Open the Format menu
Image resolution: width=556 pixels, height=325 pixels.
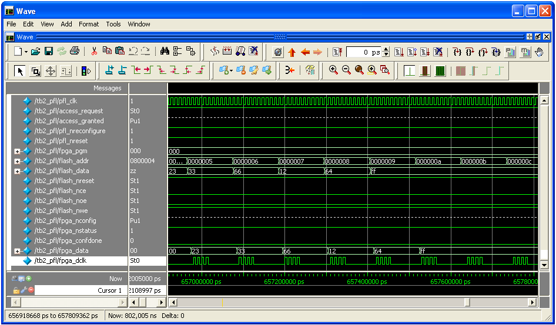pyautogui.click(x=89, y=24)
